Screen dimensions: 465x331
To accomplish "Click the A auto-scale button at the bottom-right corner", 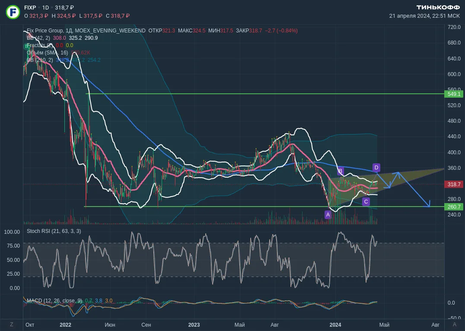I will pos(455,325).
